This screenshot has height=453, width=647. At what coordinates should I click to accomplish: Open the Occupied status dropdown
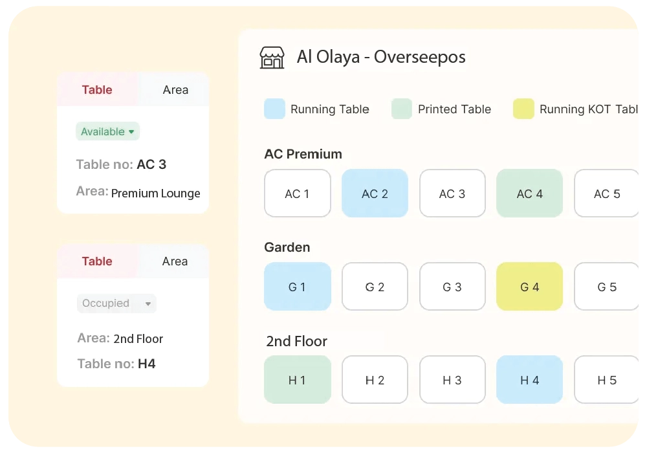point(116,303)
